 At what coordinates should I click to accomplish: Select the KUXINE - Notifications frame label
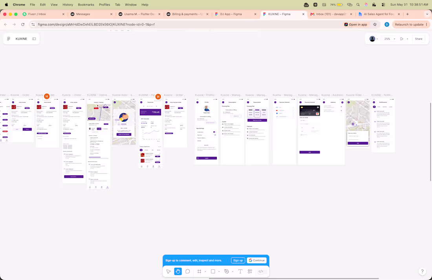click(x=382, y=95)
